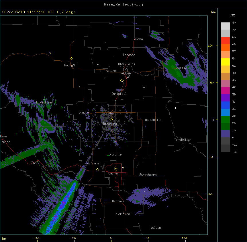Click the Blackfalds town label
Image resolution: width=247 pixels, height=242 pixels.
pyautogui.click(x=126, y=64)
